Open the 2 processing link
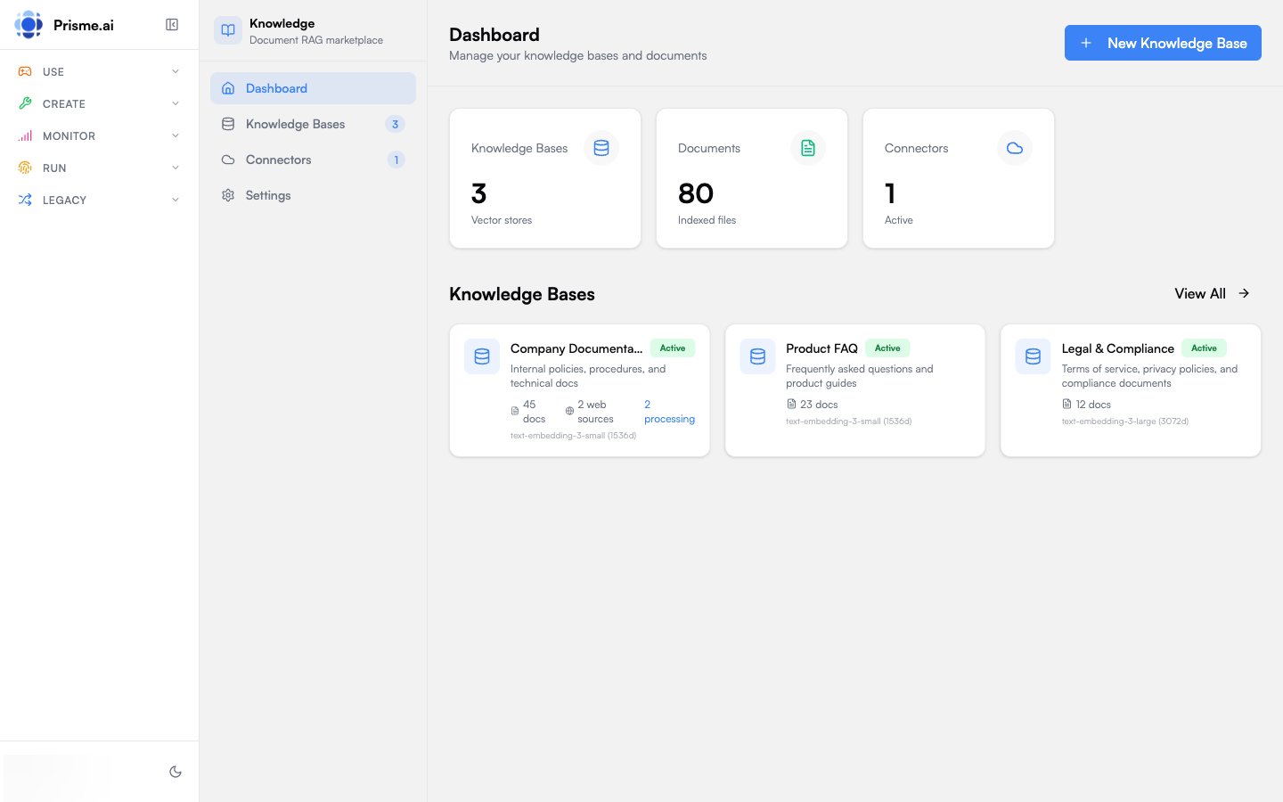The height and width of the screenshot is (802, 1283). [x=669, y=412]
